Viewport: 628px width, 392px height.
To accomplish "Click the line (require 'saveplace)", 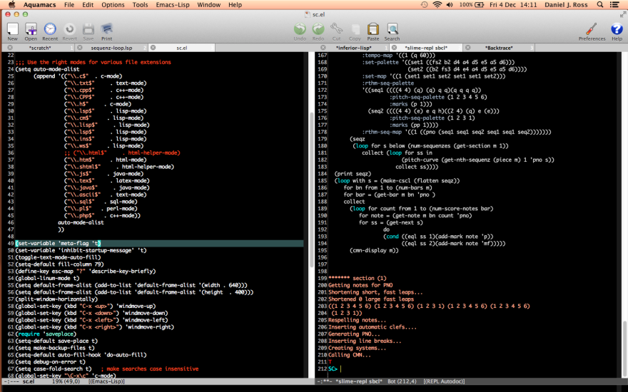I will point(46,334).
